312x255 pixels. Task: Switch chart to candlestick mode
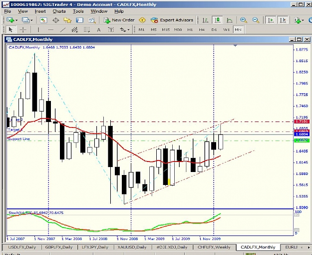pyautogui.click(x=217, y=20)
